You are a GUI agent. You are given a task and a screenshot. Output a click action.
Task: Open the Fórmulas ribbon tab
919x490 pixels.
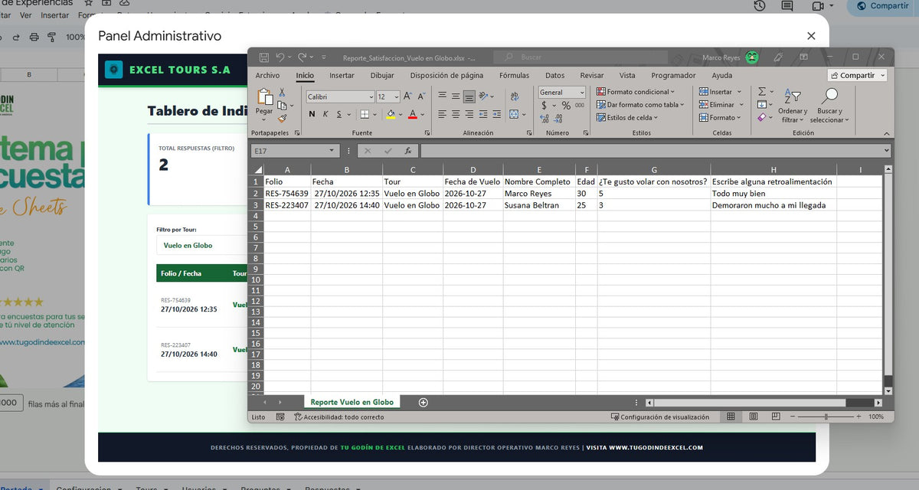pyautogui.click(x=514, y=76)
